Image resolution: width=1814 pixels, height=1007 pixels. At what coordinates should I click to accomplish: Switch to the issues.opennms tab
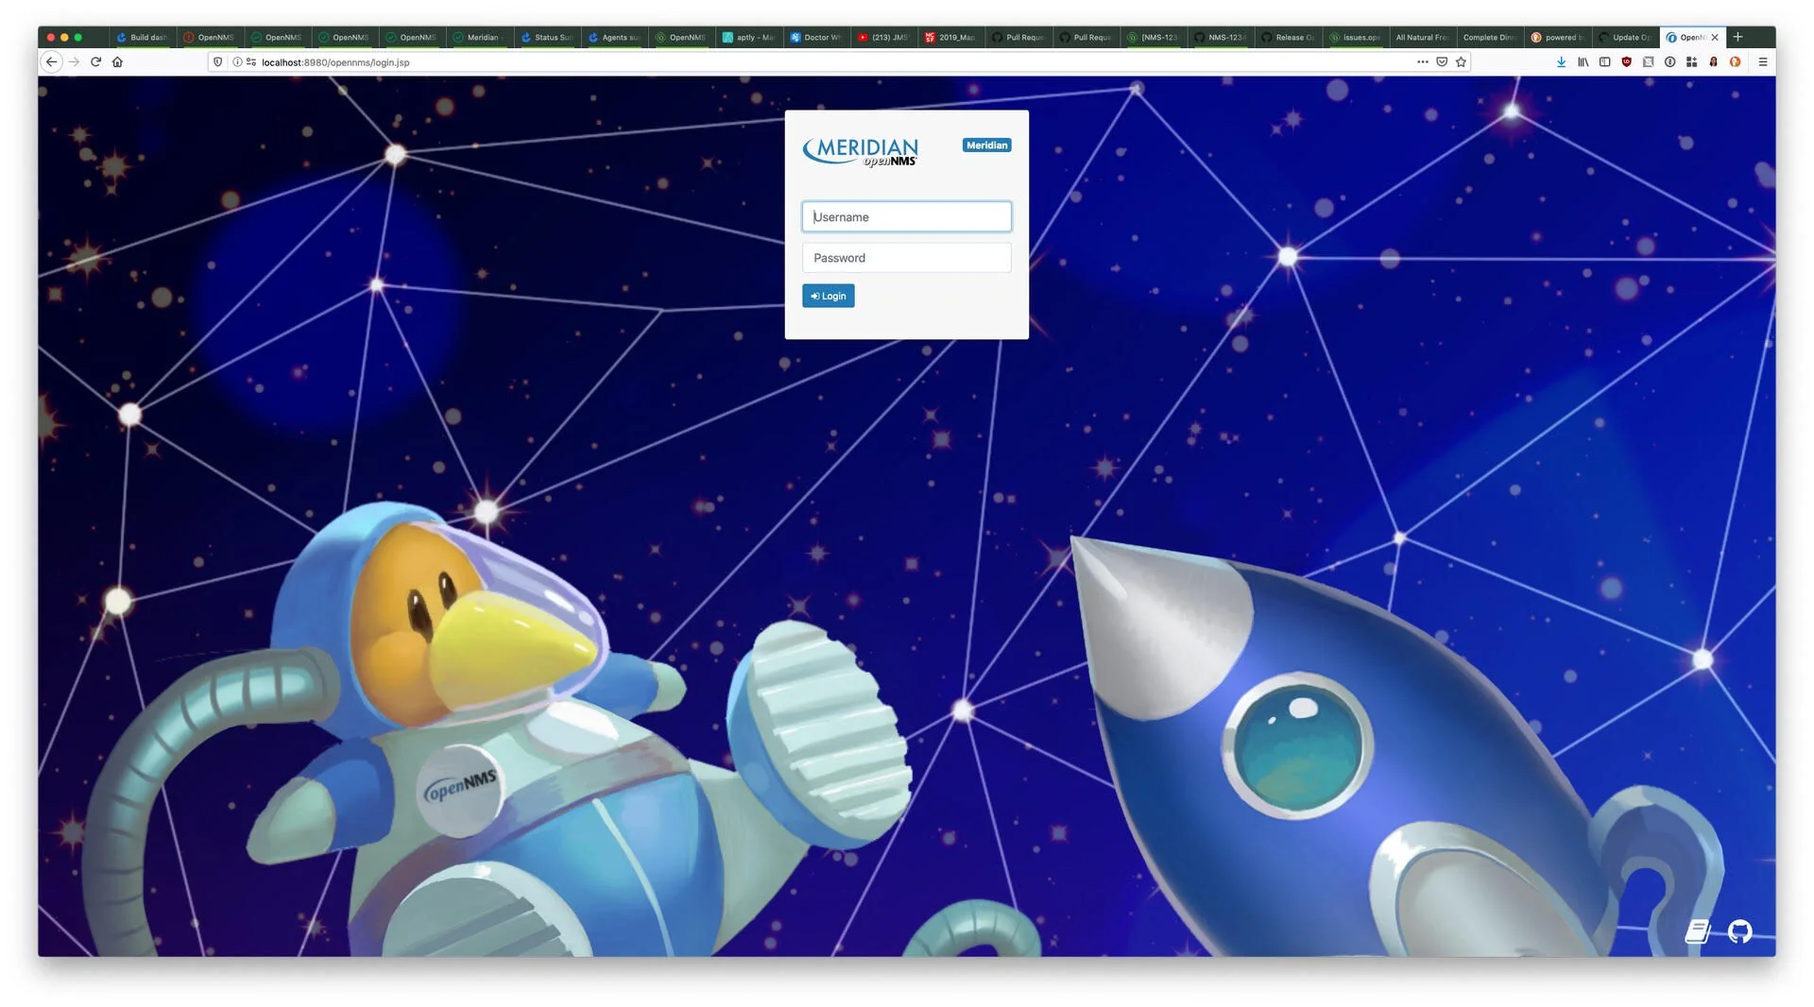tap(1355, 37)
